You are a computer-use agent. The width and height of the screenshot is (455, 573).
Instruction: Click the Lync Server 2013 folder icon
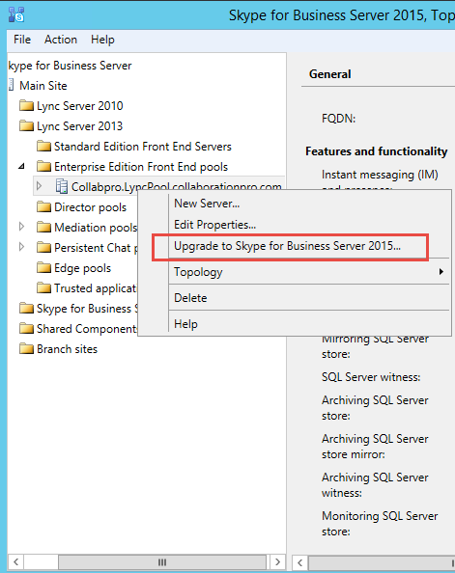(x=26, y=126)
